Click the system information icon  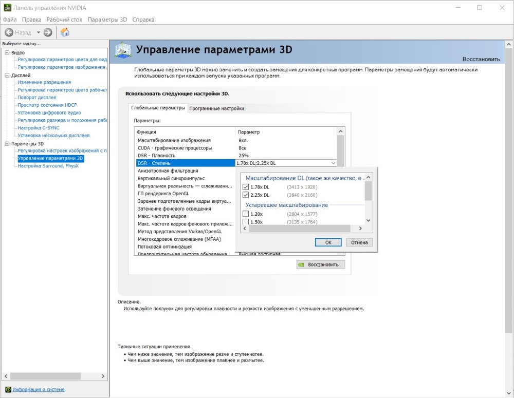8,389
